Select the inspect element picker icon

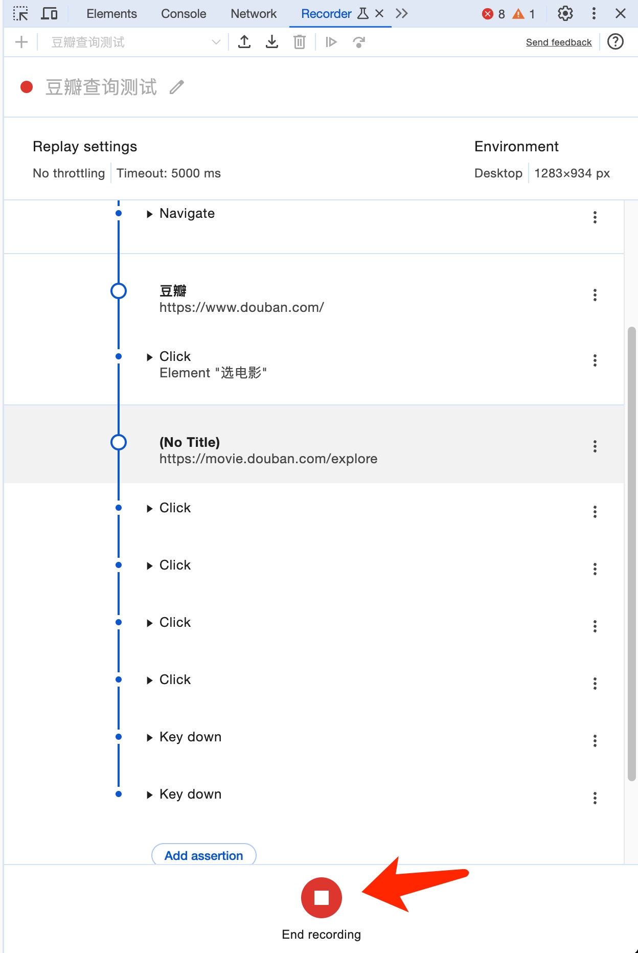pyautogui.click(x=20, y=14)
